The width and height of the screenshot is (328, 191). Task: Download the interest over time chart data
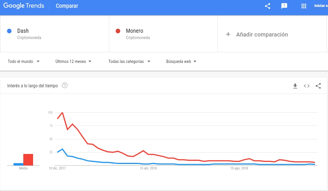coord(295,86)
